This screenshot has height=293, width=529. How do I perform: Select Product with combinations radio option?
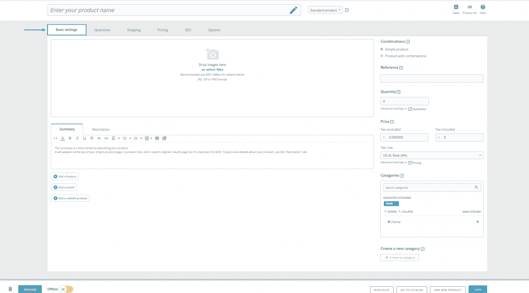point(382,56)
